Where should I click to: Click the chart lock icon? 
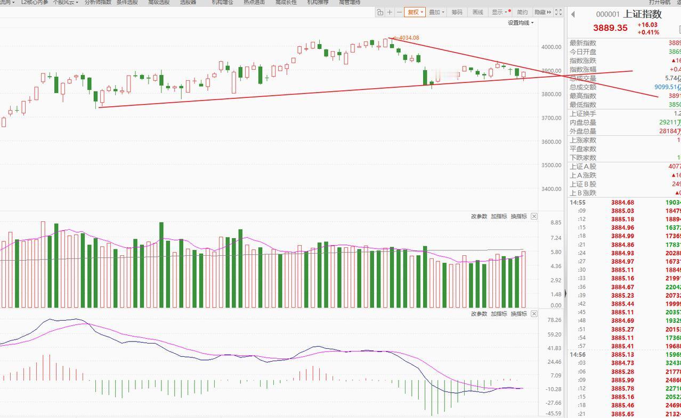tap(380, 12)
